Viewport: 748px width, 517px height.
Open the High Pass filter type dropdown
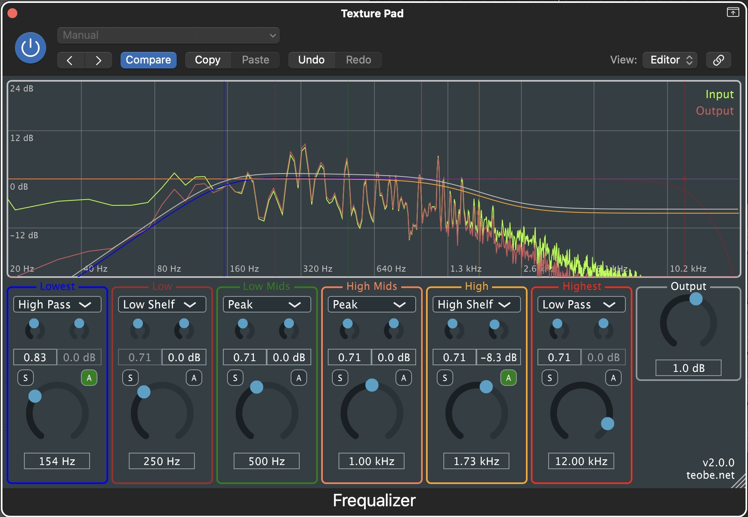coord(57,305)
